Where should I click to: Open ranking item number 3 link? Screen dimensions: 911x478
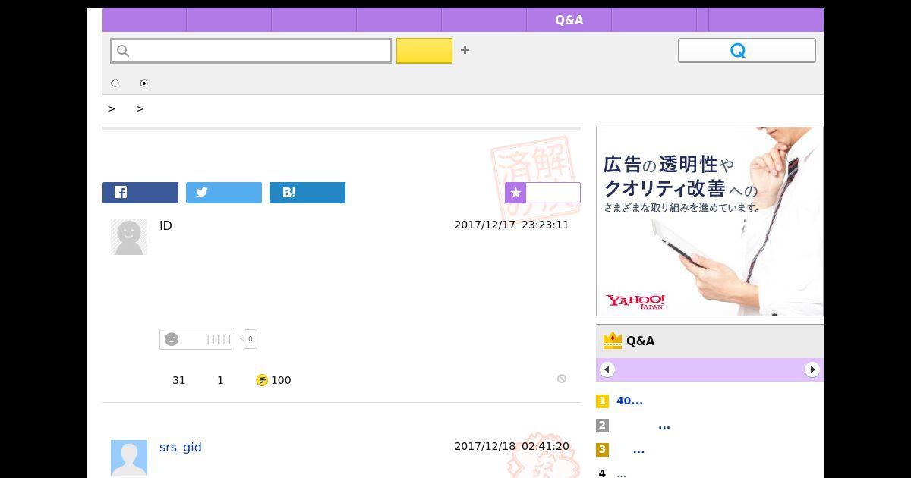(638, 450)
